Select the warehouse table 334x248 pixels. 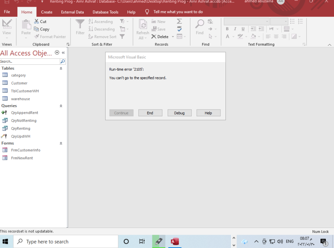20,99
